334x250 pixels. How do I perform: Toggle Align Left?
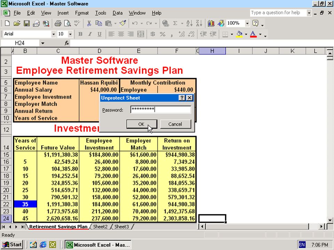coord(111,34)
